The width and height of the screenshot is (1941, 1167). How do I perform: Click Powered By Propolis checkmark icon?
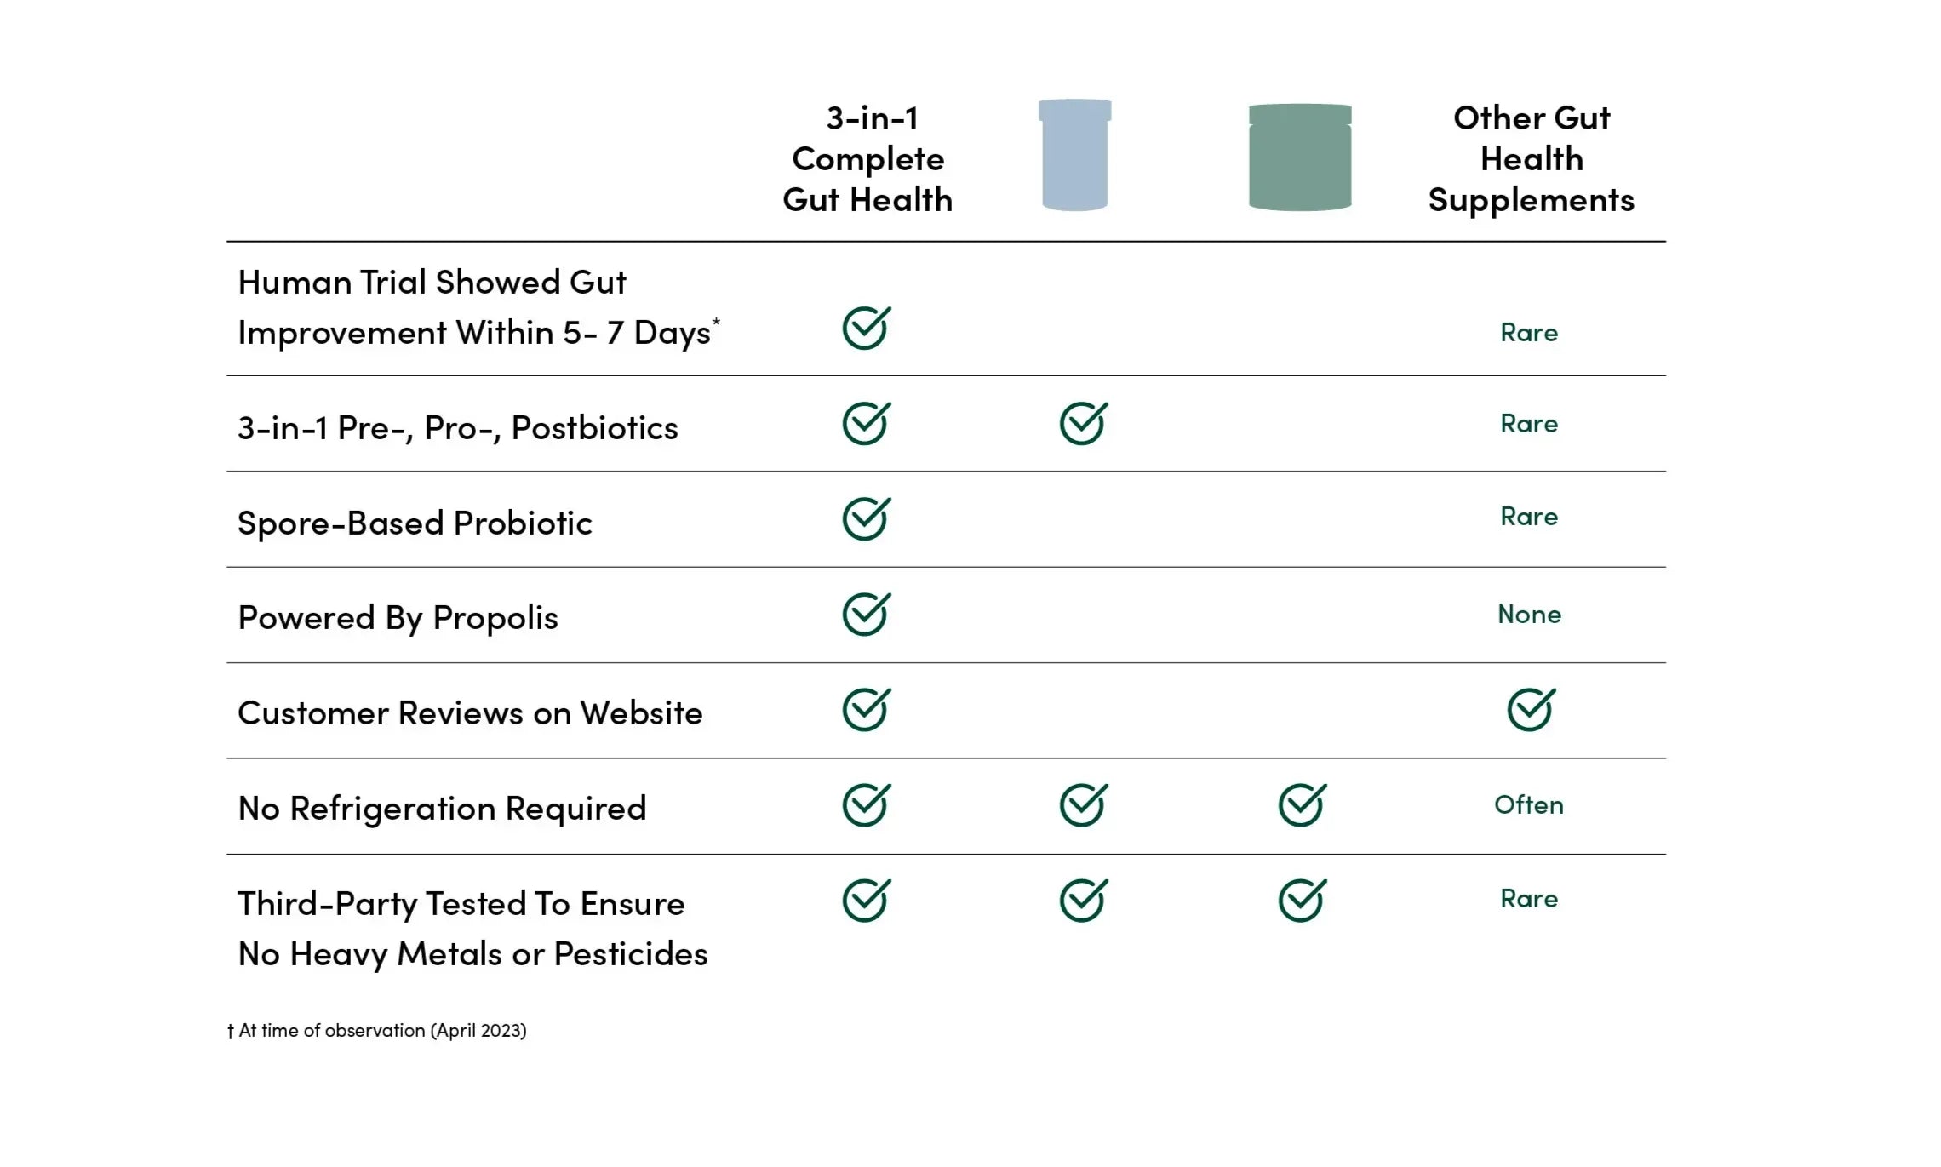coord(866,615)
